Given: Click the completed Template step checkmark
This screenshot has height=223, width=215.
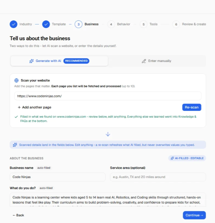Looking at the screenshot, I should tap(46, 24).
